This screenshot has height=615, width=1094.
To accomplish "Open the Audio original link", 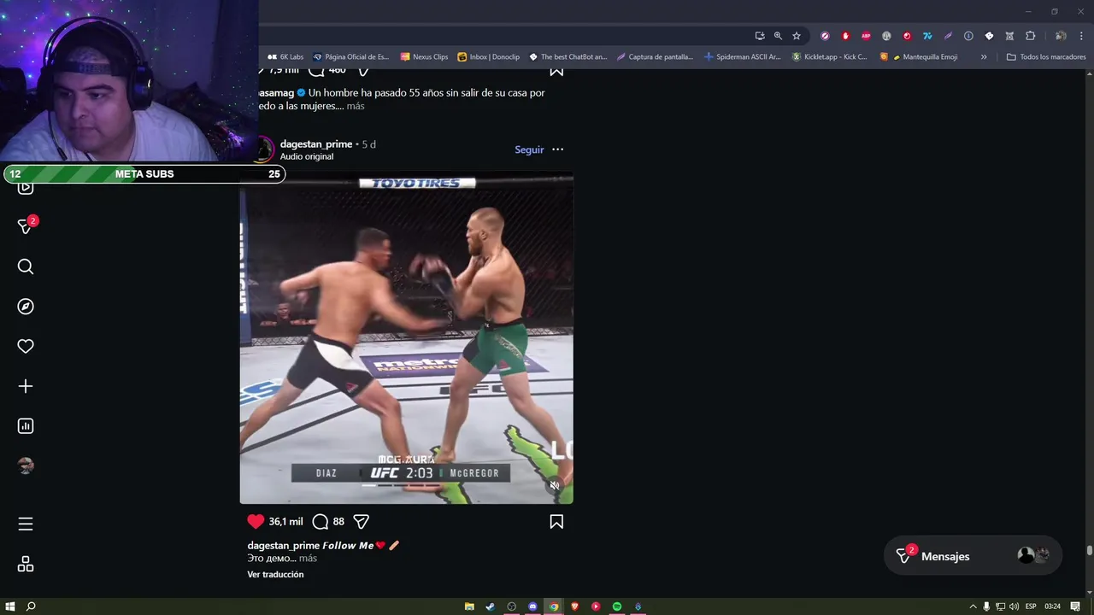I will tap(307, 156).
